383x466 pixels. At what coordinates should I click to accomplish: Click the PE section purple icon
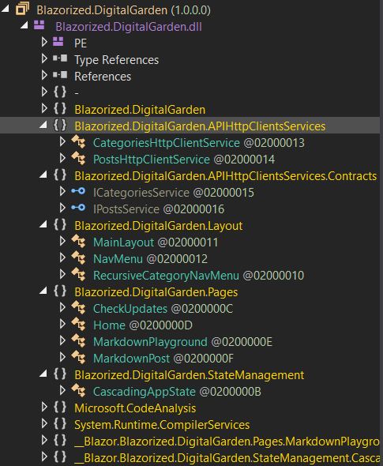[x=58, y=42]
